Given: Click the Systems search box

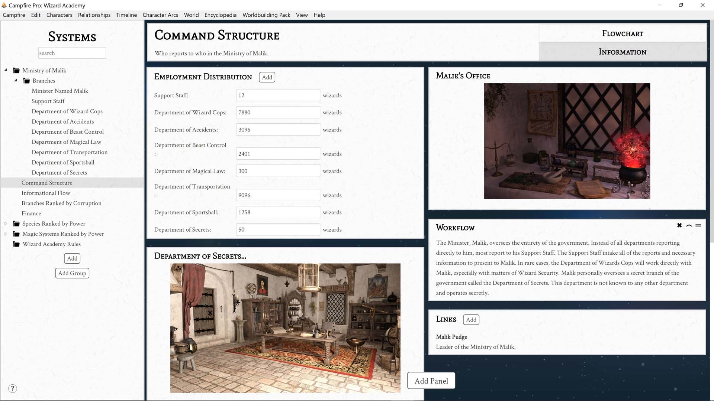Looking at the screenshot, I should pyautogui.click(x=72, y=53).
